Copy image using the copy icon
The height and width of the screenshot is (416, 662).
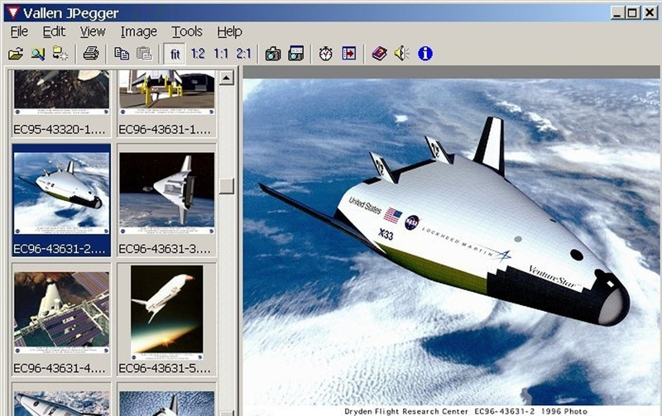coord(122,54)
